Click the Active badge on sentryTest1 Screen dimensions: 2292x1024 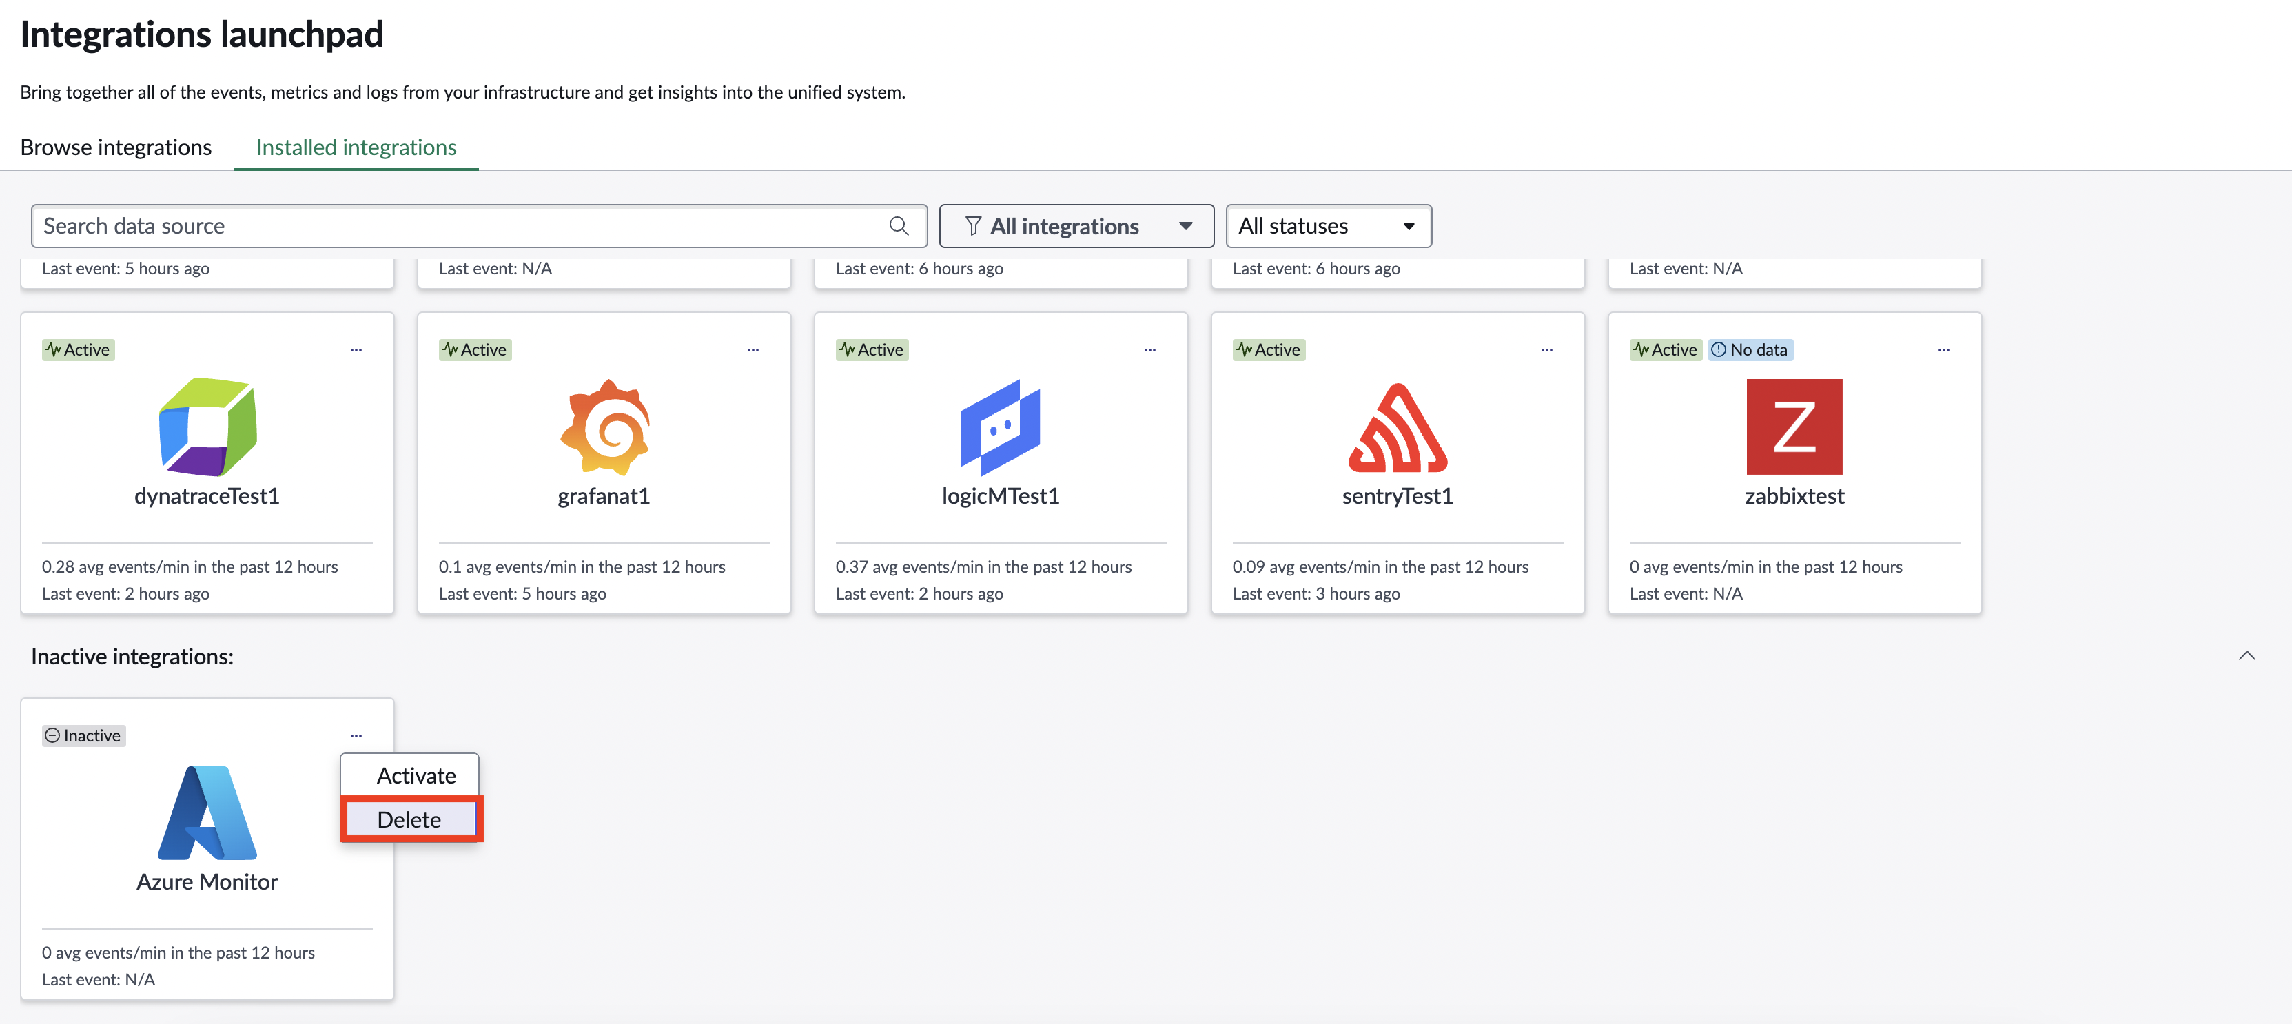click(1269, 351)
